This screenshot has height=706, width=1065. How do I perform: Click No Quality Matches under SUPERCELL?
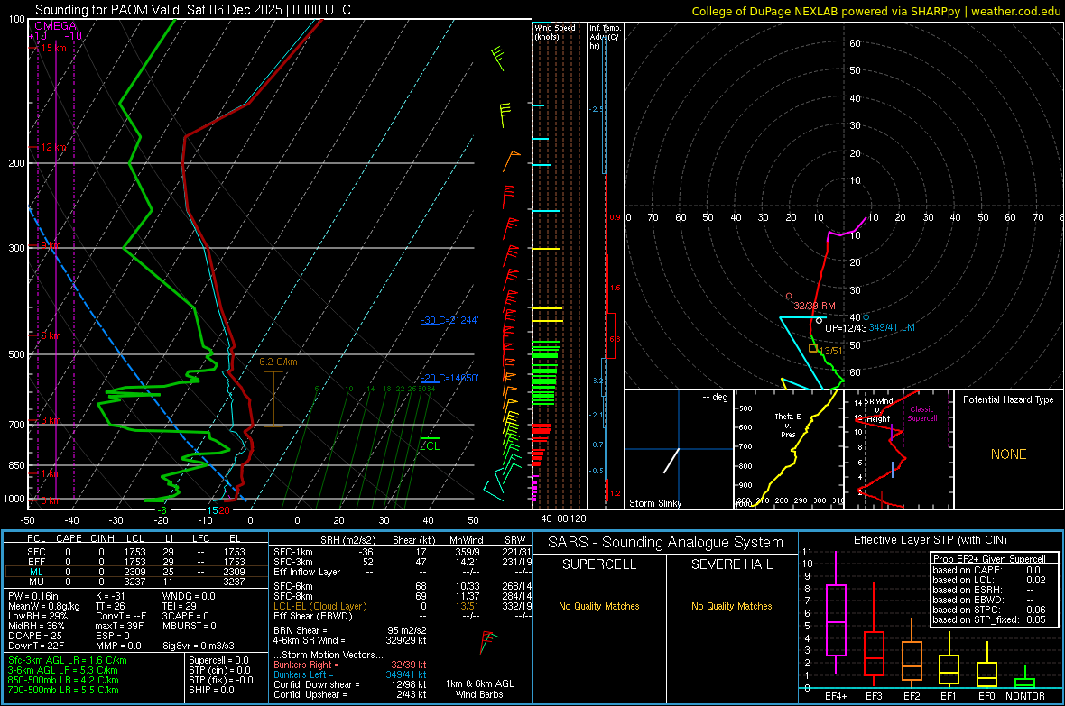(599, 606)
